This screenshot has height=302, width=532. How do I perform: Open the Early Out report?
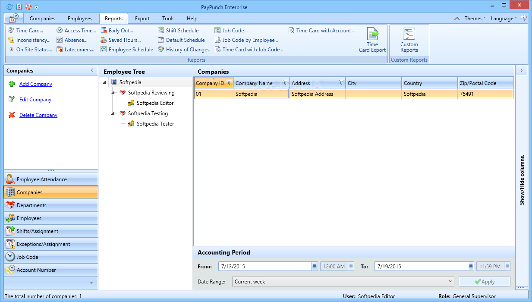click(x=117, y=31)
